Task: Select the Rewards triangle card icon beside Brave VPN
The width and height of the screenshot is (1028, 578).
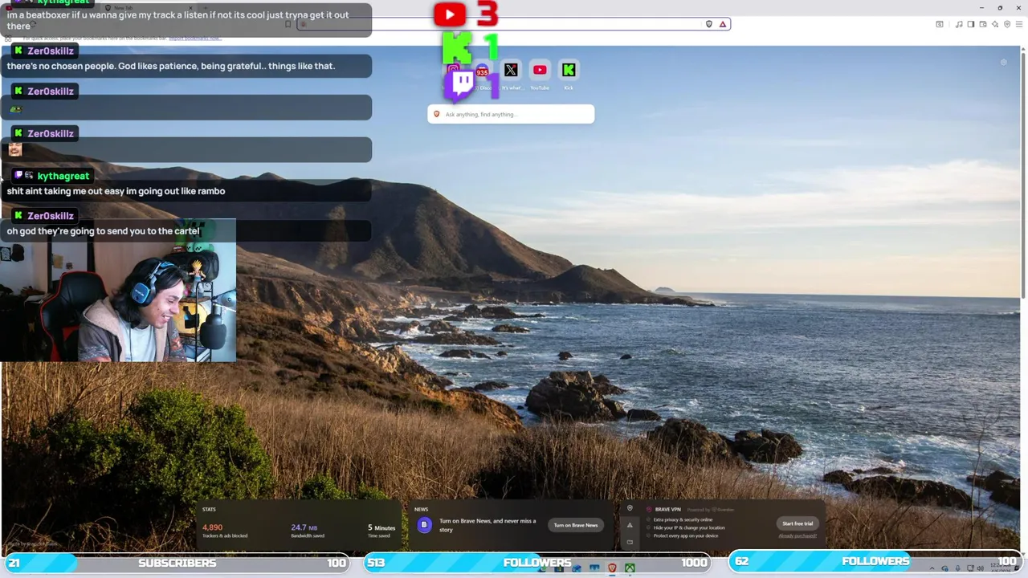Action: pos(630,525)
